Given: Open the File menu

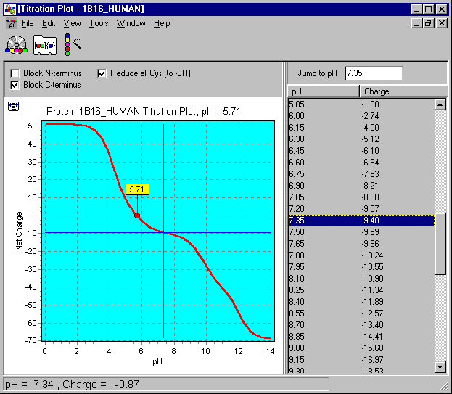Looking at the screenshot, I should pyautogui.click(x=28, y=23).
